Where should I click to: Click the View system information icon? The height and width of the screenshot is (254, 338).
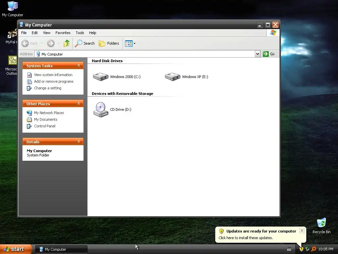29,75
